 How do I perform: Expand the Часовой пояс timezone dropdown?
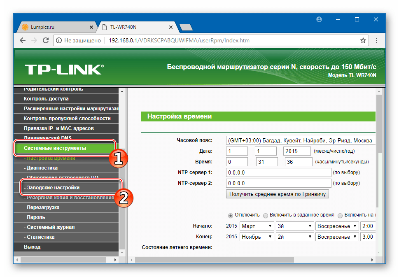301,140
